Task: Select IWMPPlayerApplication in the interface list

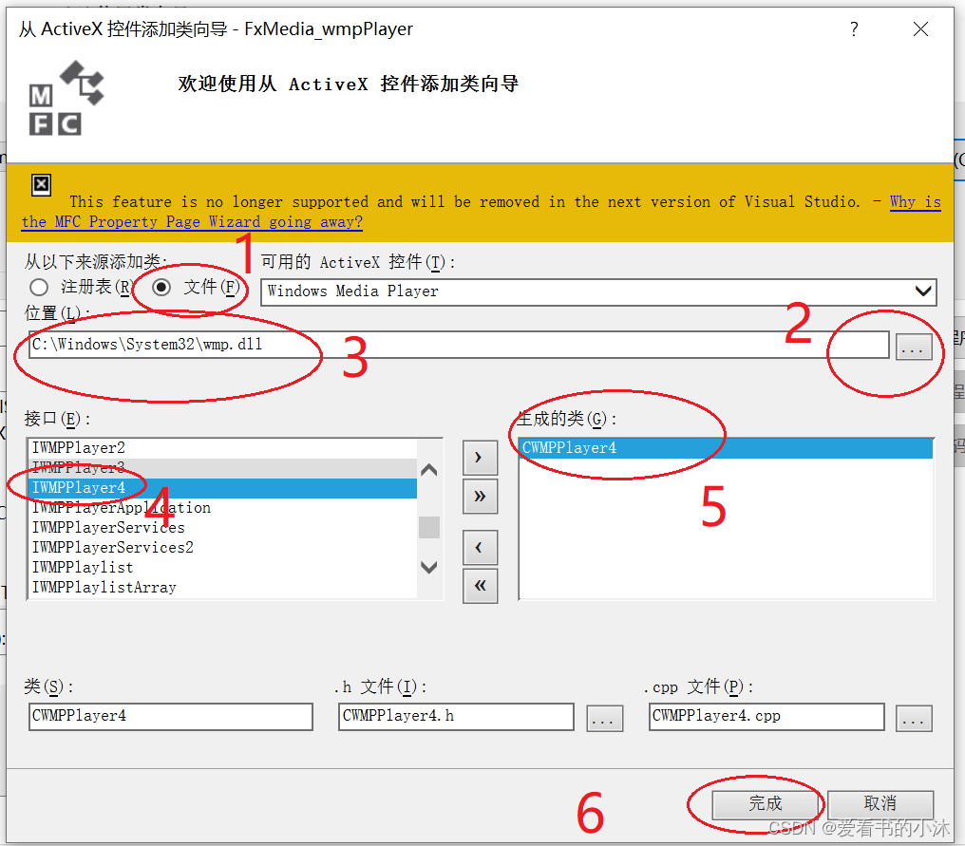Action: click(x=221, y=508)
